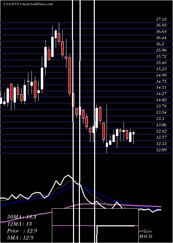Click the 12.57 price axis label
Image resolution: width=173 pixels, height=243 pixels.
click(161, 137)
